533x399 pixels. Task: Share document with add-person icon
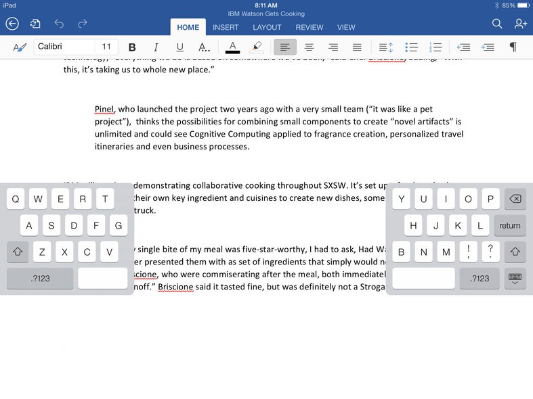520,24
